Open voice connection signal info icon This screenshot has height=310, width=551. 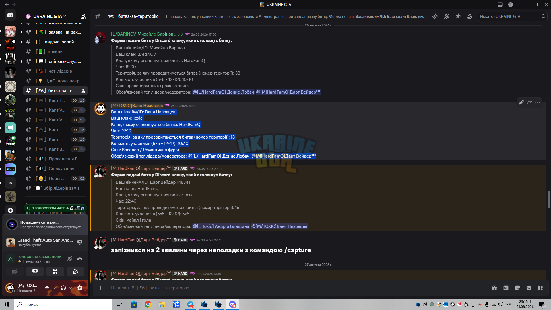10,259
